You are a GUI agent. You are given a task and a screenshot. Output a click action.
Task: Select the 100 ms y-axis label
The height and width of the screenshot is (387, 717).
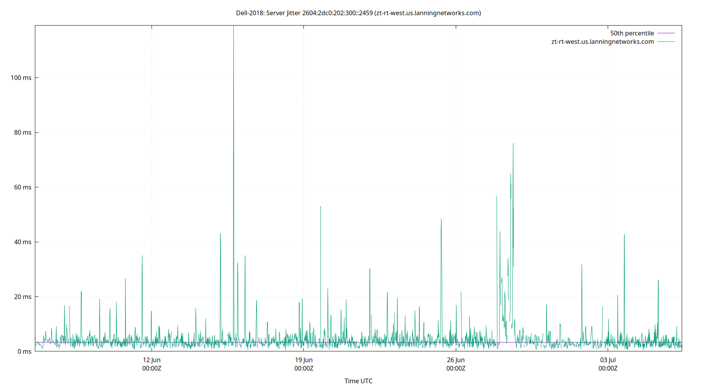coord(21,77)
